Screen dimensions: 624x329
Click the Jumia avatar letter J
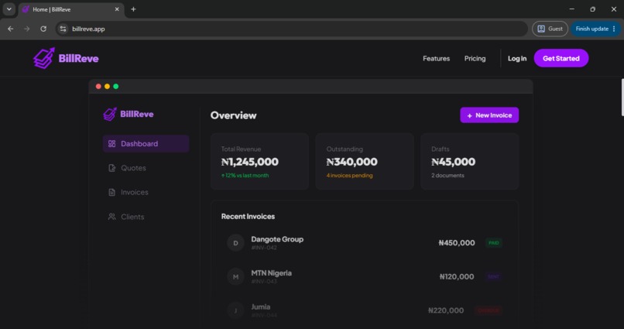tap(235, 310)
